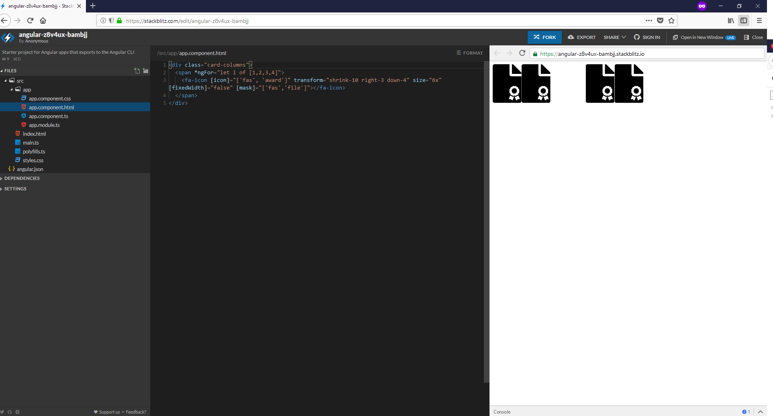Open the SHARE dropdown menu
Viewport: 773px width, 416px height.
tap(614, 37)
